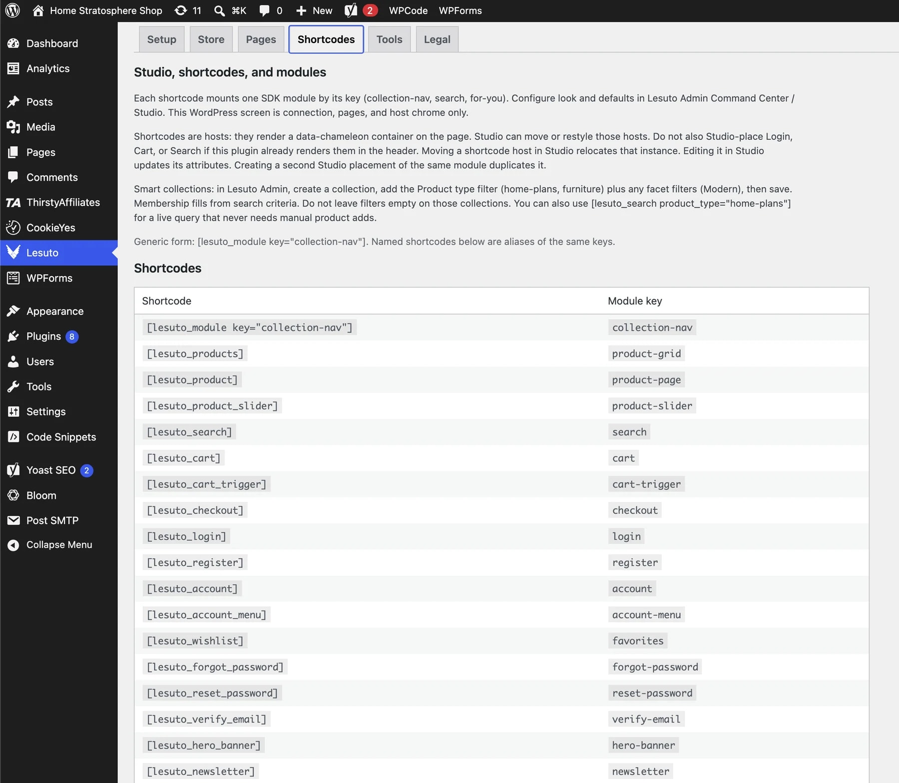The height and width of the screenshot is (783, 899).
Task: Open the updates icon showing 11
Action: point(181,10)
